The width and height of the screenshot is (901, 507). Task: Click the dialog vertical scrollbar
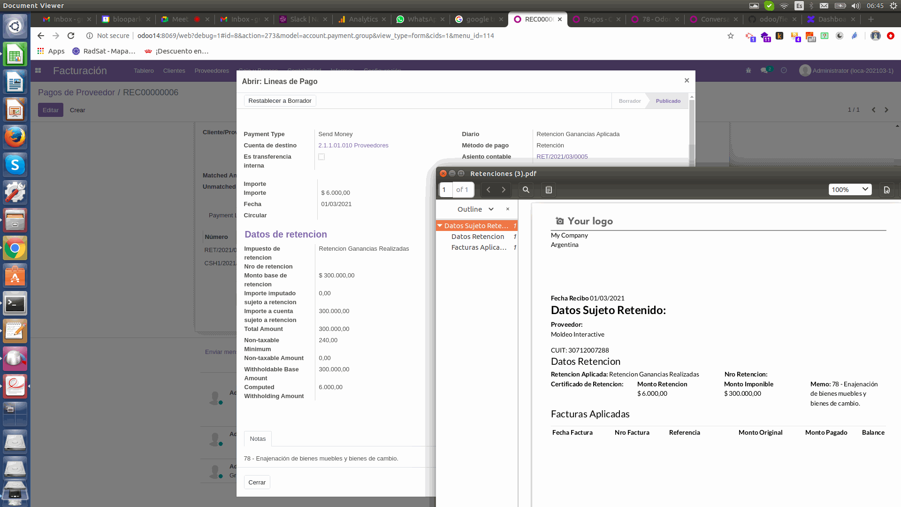pyautogui.click(x=692, y=129)
